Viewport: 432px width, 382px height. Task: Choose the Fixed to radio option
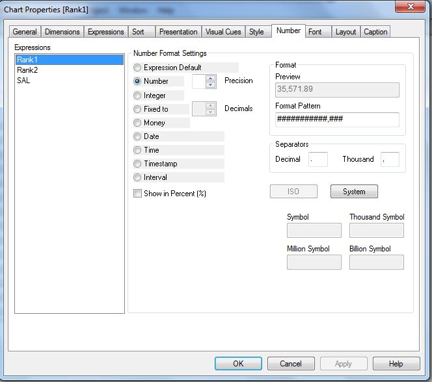click(x=137, y=109)
